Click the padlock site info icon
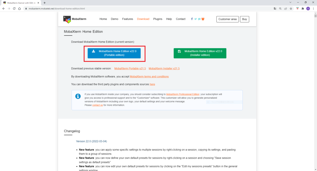 pyautogui.click(x=26, y=8)
